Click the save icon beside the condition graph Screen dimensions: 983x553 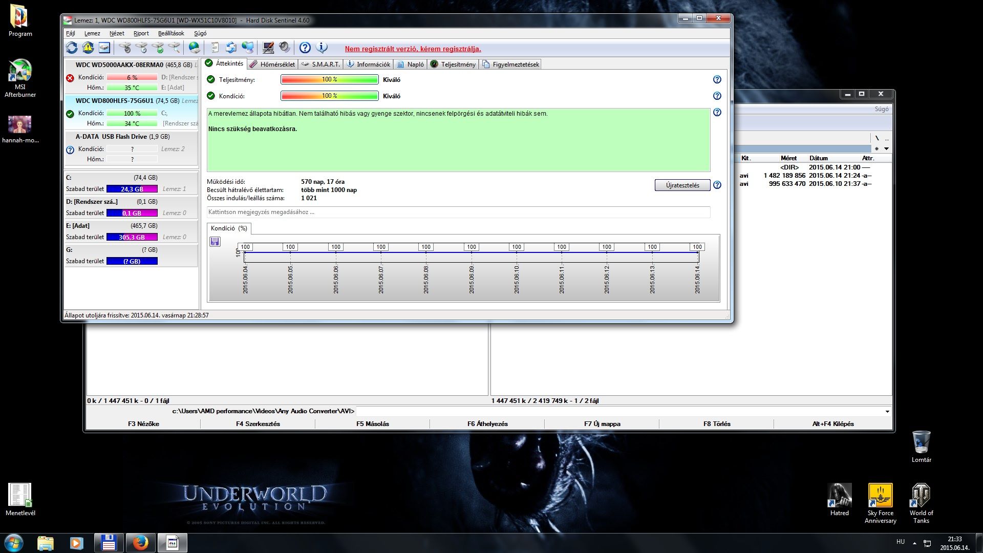[x=215, y=242]
